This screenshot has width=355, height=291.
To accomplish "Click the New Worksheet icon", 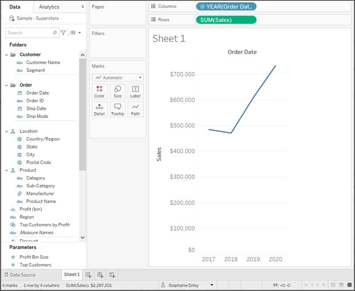I will click(88, 275).
